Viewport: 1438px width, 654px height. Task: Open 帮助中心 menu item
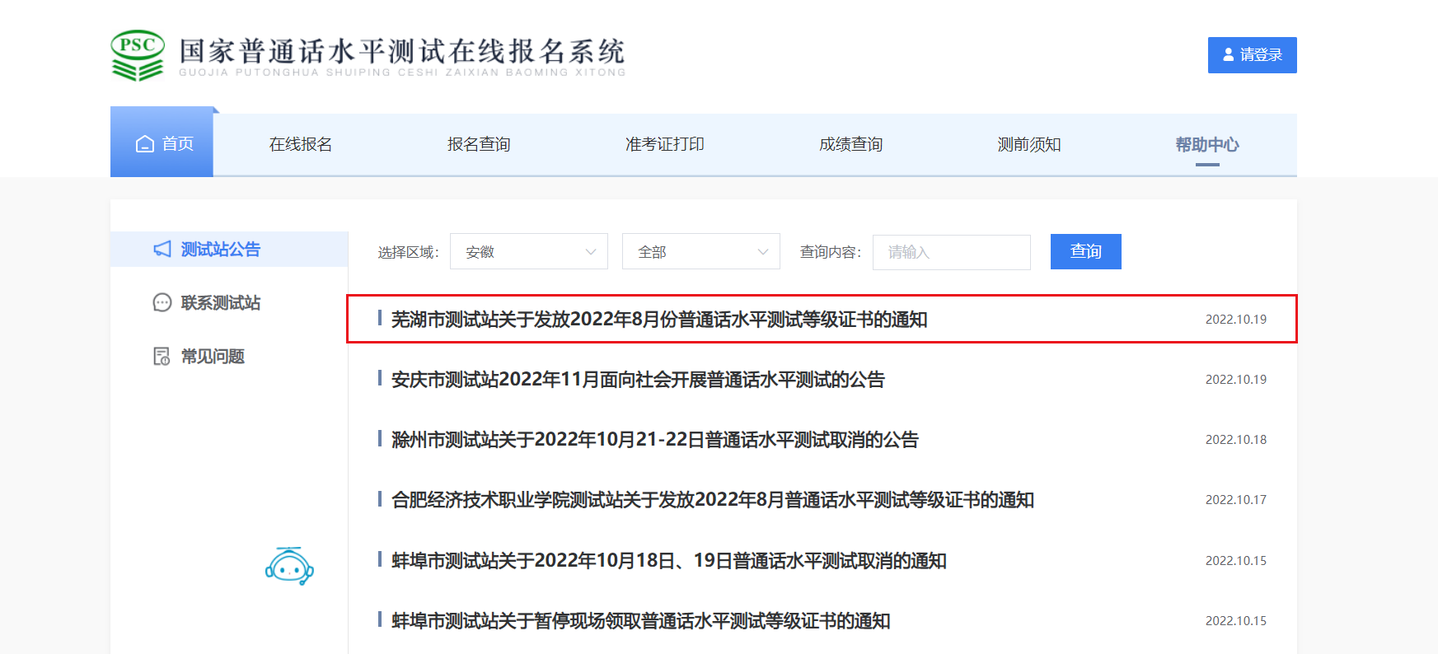click(x=1207, y=144)
